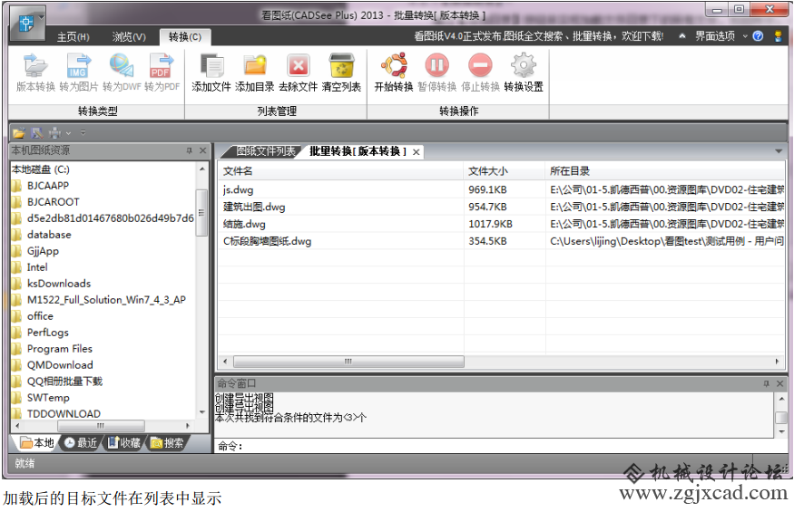
Task: Click folder tree horizontal scrollbar thumb
Action: [100, 426]
